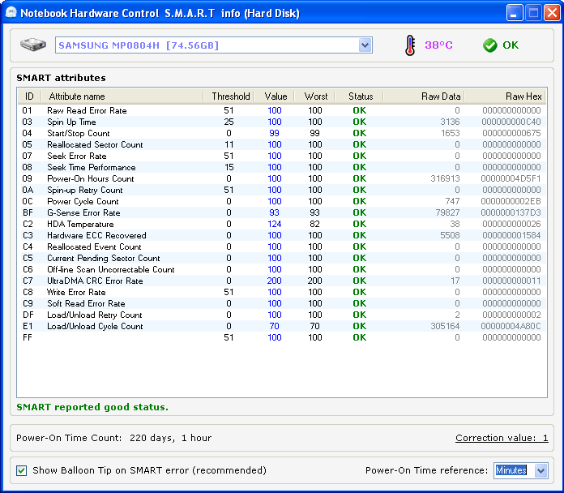The image size is (564, 493).
Task: Click the FF attribute ID cell
Action: 28,337
